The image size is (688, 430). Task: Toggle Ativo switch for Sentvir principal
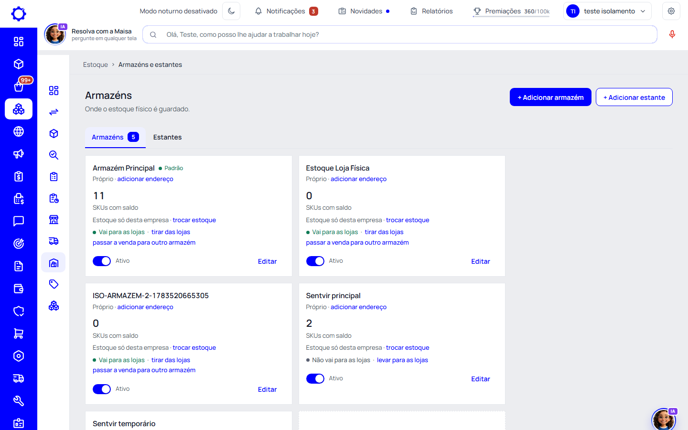(x=315, y=378)
